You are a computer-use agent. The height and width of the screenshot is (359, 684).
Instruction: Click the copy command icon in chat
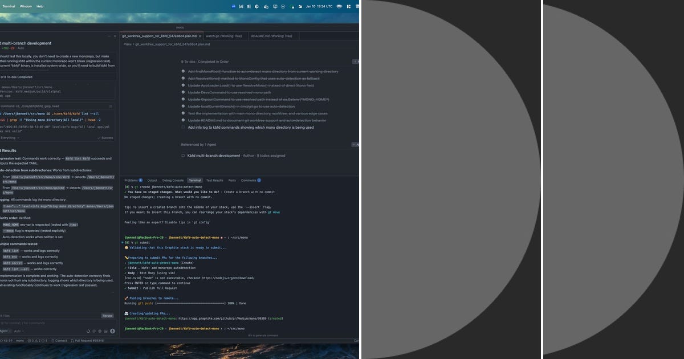pos(111,106)
